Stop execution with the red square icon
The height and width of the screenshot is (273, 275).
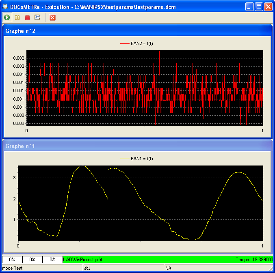pyautogui.click(x=27, y=17)
